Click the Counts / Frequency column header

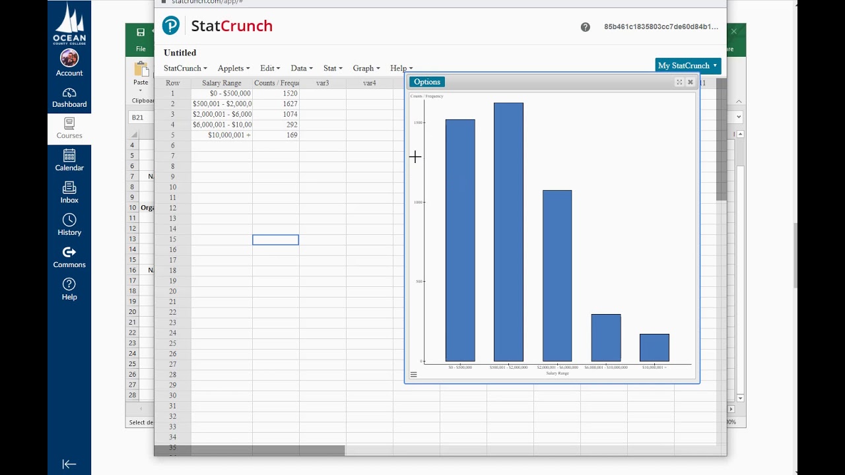[x=276, y=83]
